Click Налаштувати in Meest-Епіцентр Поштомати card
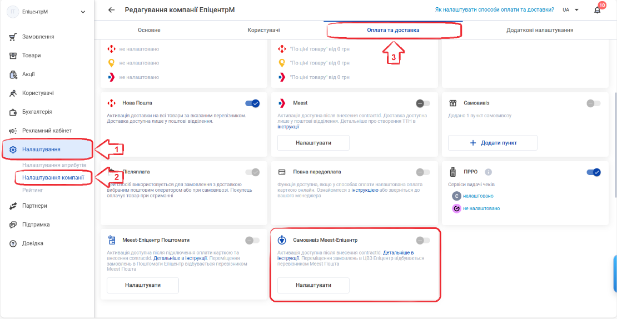 143,285
